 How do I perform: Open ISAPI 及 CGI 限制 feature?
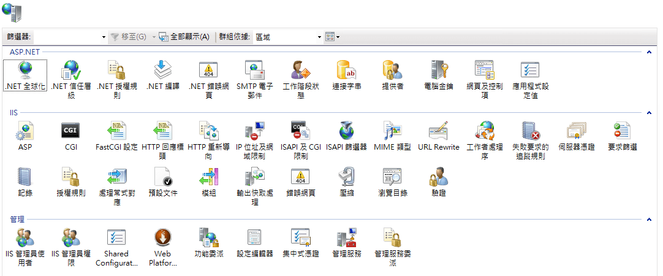301,140
